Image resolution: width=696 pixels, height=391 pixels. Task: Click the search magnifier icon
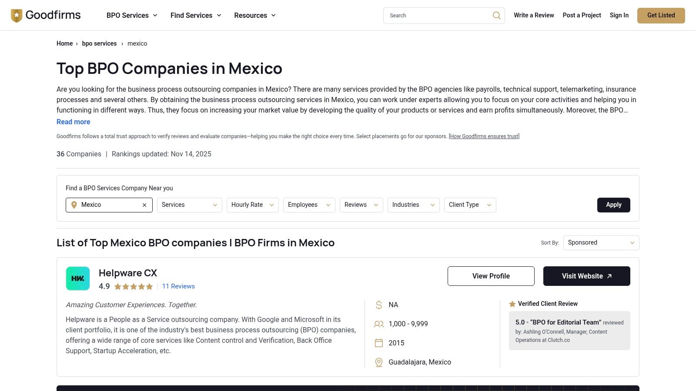click(496, 15)
